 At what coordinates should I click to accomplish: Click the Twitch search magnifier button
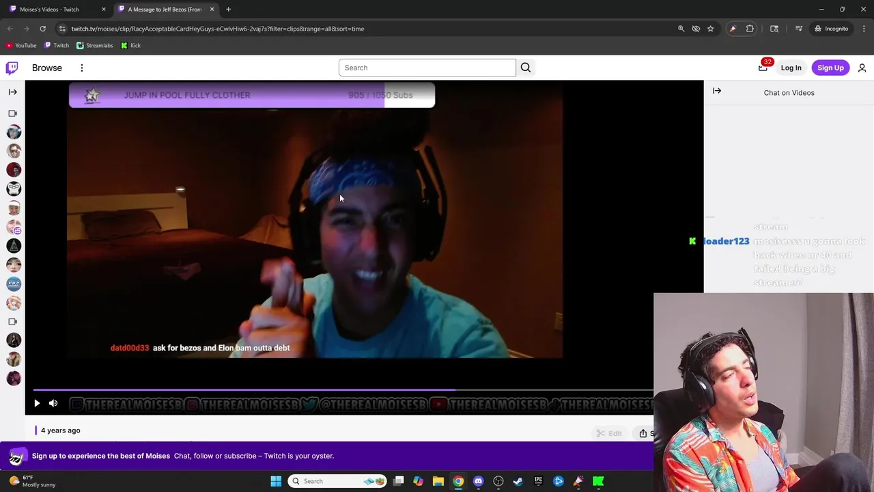point(526,68)
